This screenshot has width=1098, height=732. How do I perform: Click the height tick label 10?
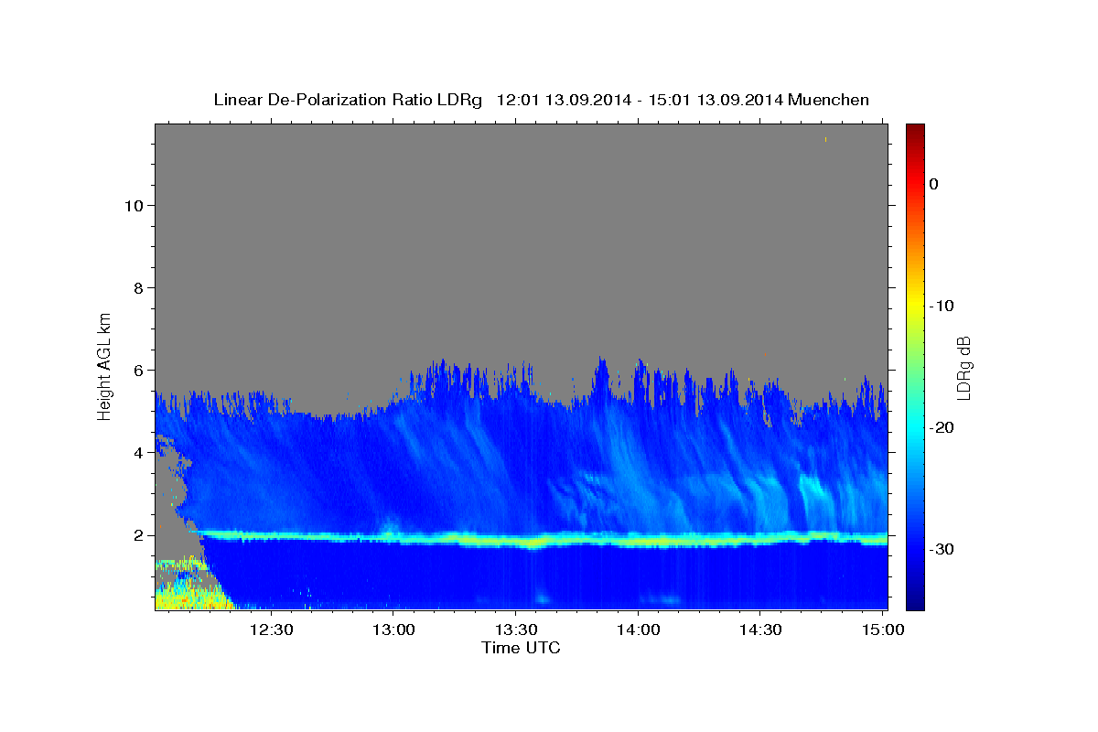(x=133, y=205)
